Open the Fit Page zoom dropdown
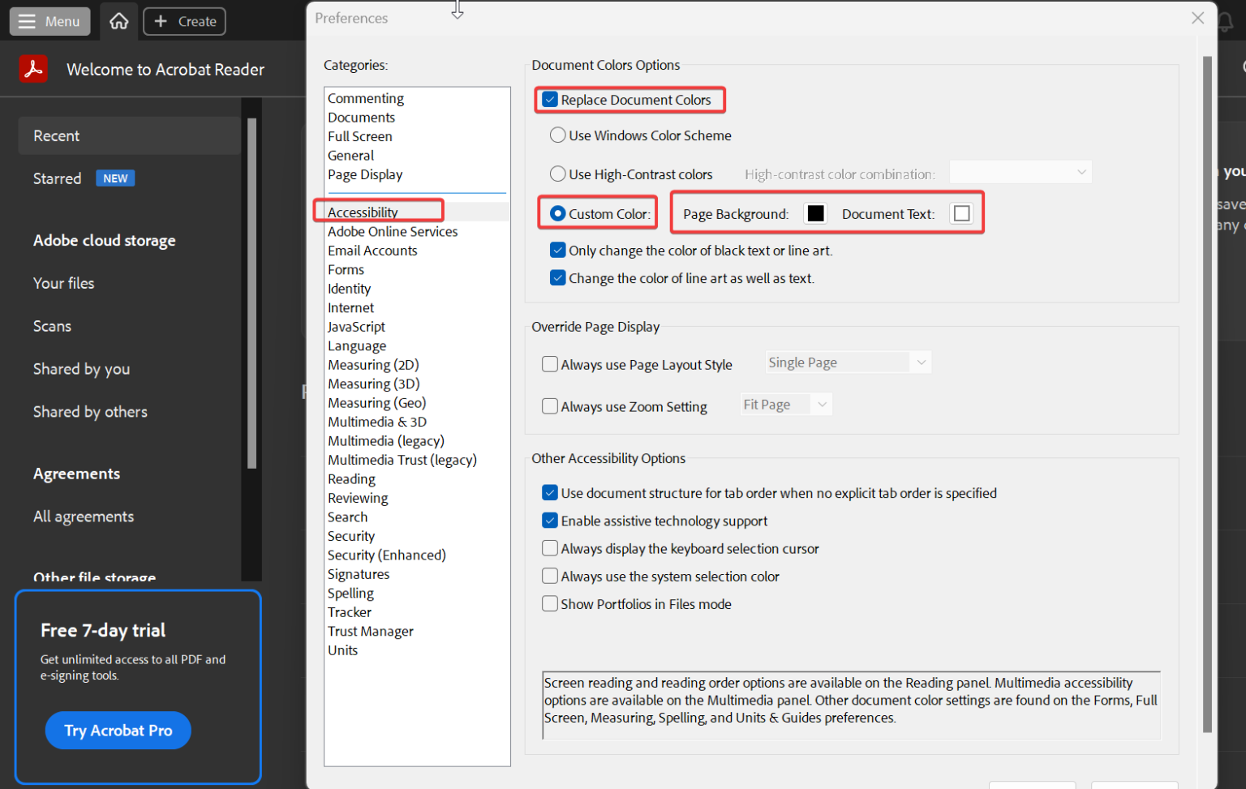 coord(785,404)
